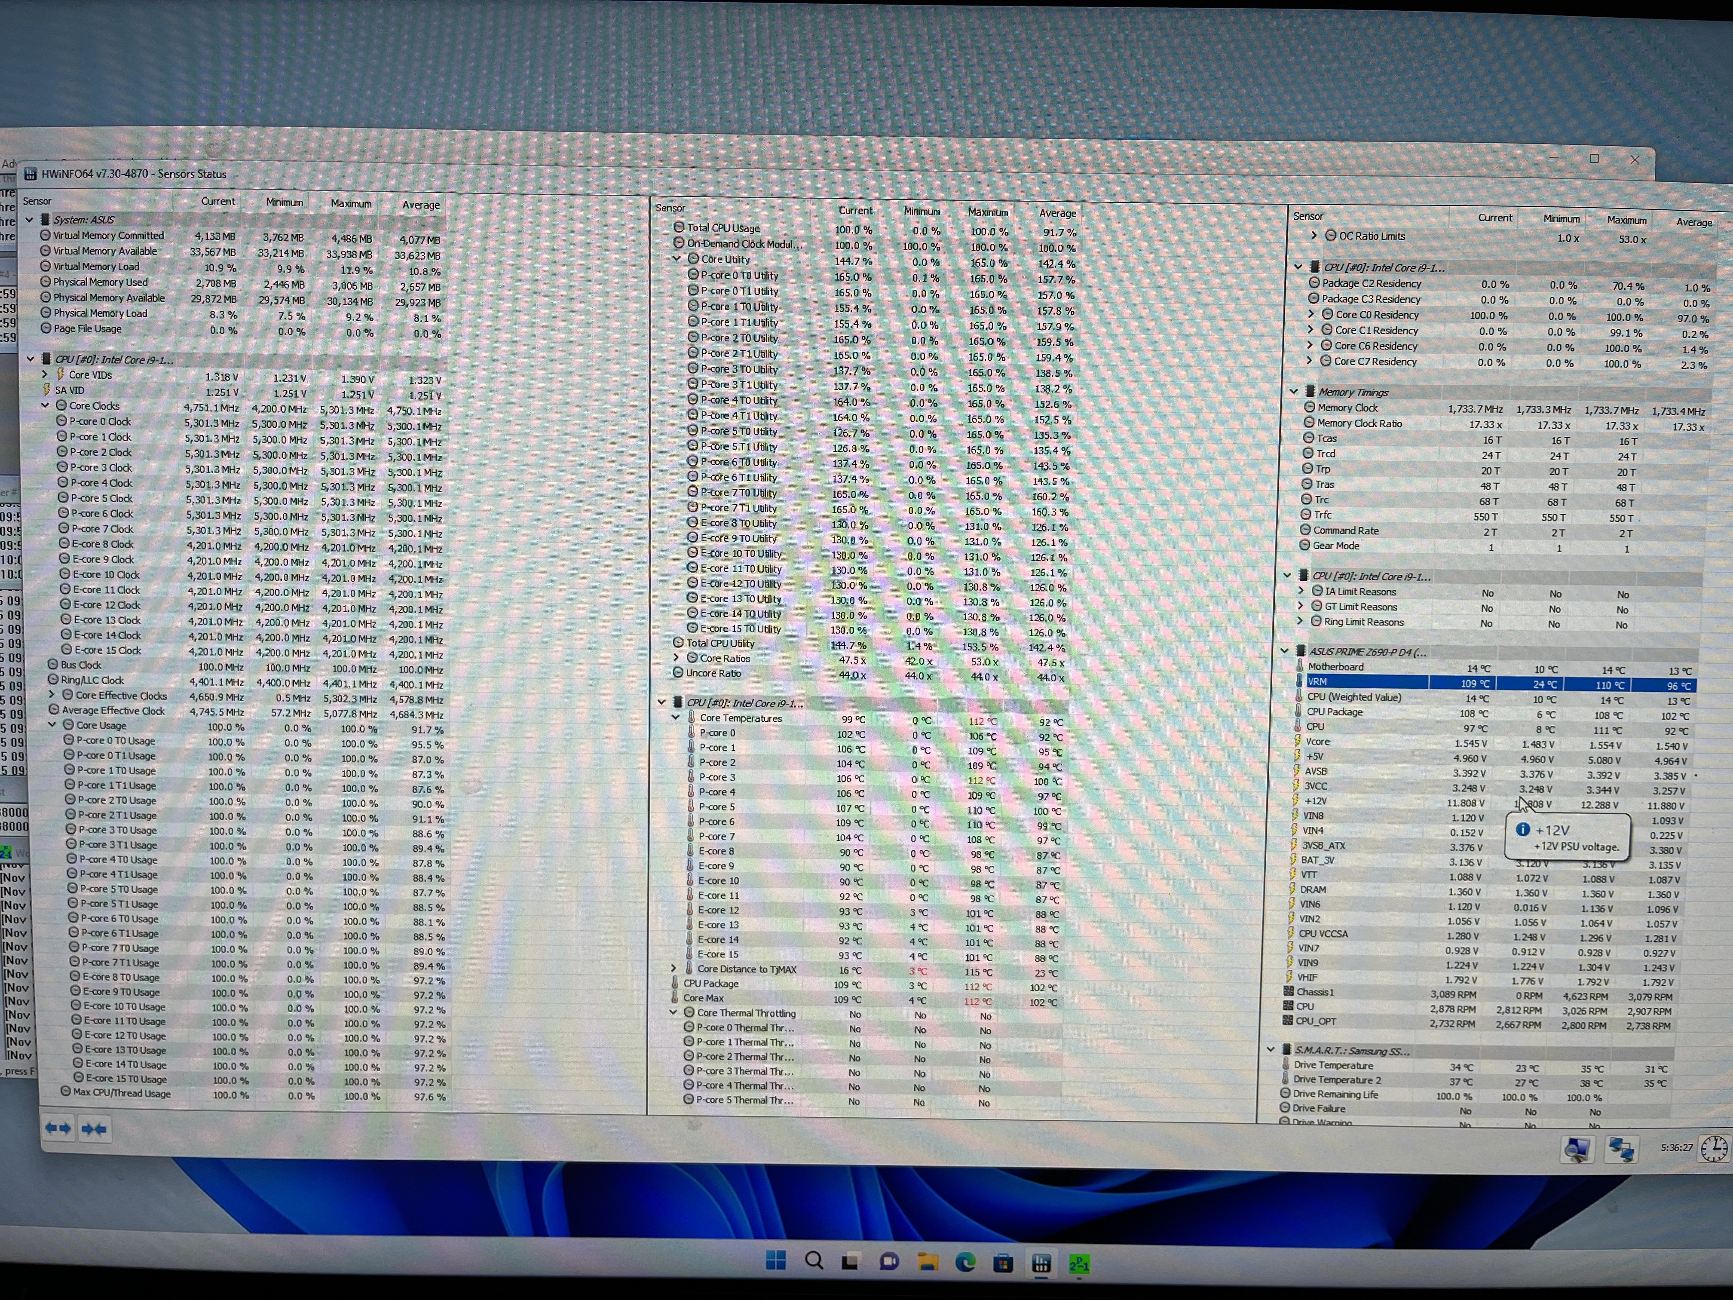The image size is (1733, 1300).
Task: Expand the OC Ratio Limits node
Action: coord(1314,236)
